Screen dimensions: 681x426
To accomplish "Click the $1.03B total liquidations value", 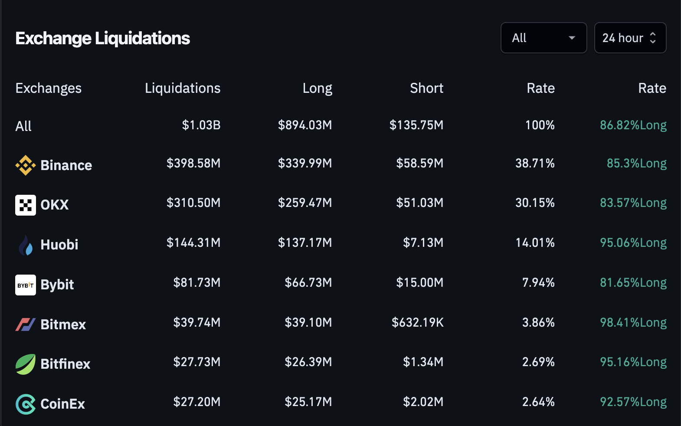I will tap(201, 125).
